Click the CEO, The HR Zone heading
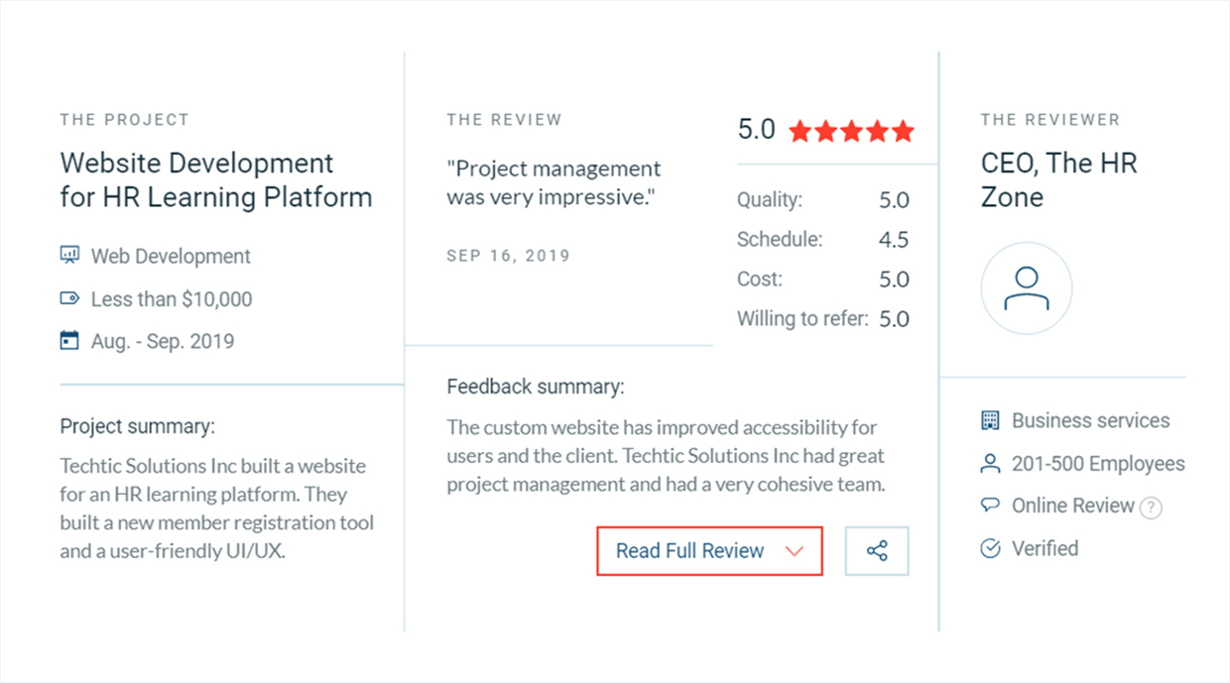1230x683 pixels. [x=1058, y=179]
